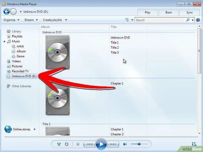This screenshot has height=152, width=203.
Task: Click in the Search input field
Action: [160, 20]
